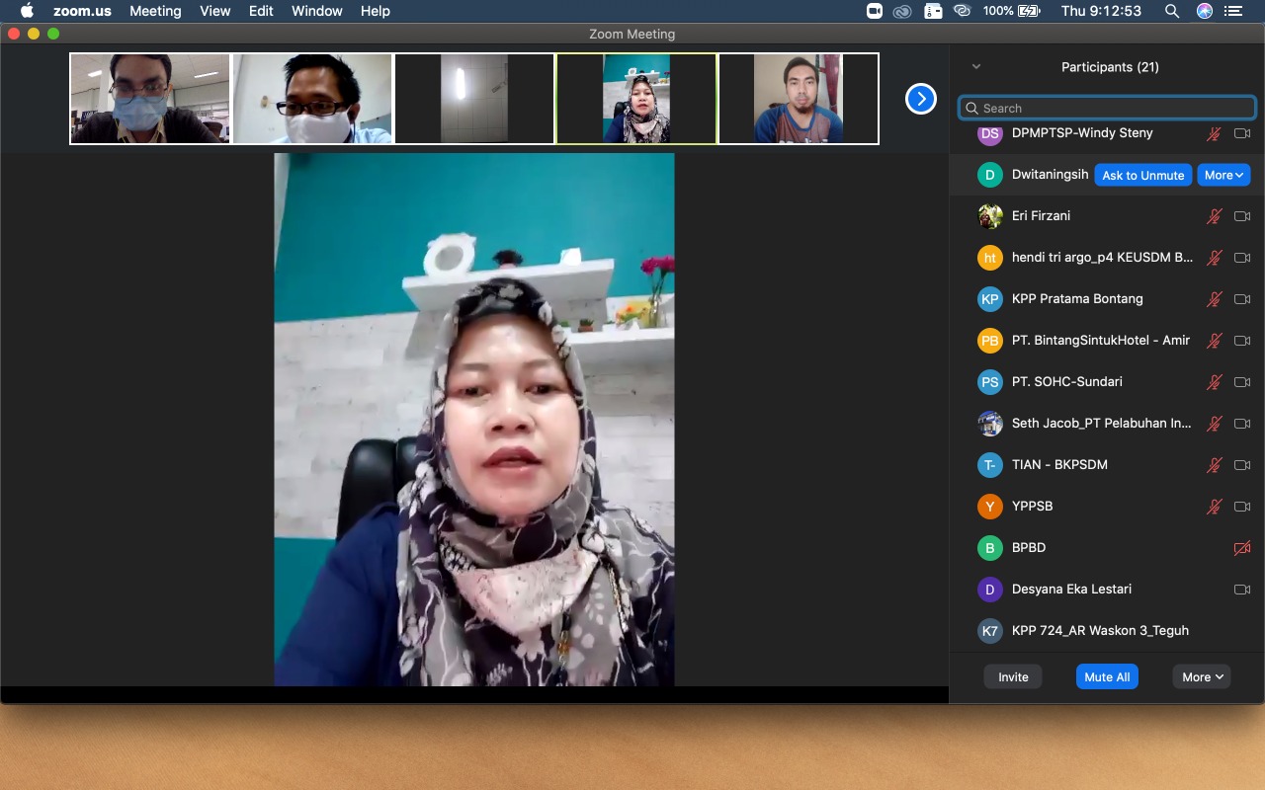Open More dropdown for Dwitaningsih
Screen dimensions: 1265x790
[1223, 175]
